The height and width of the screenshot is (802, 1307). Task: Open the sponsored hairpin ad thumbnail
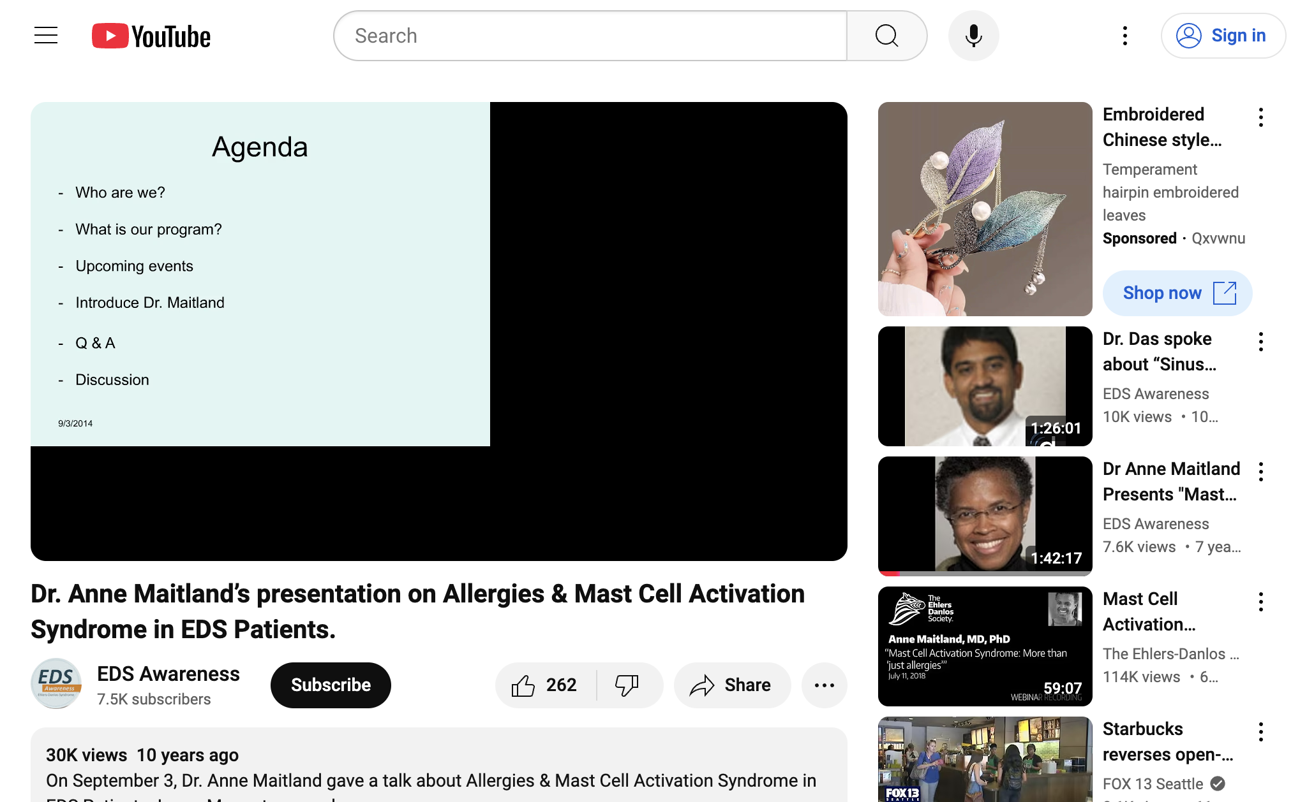point(985,209)
